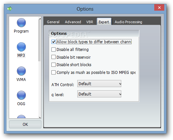The width and height of the screenshot is (173, 140).
Task: Select the partially visible icon below OGG
Action: (21, 116)
